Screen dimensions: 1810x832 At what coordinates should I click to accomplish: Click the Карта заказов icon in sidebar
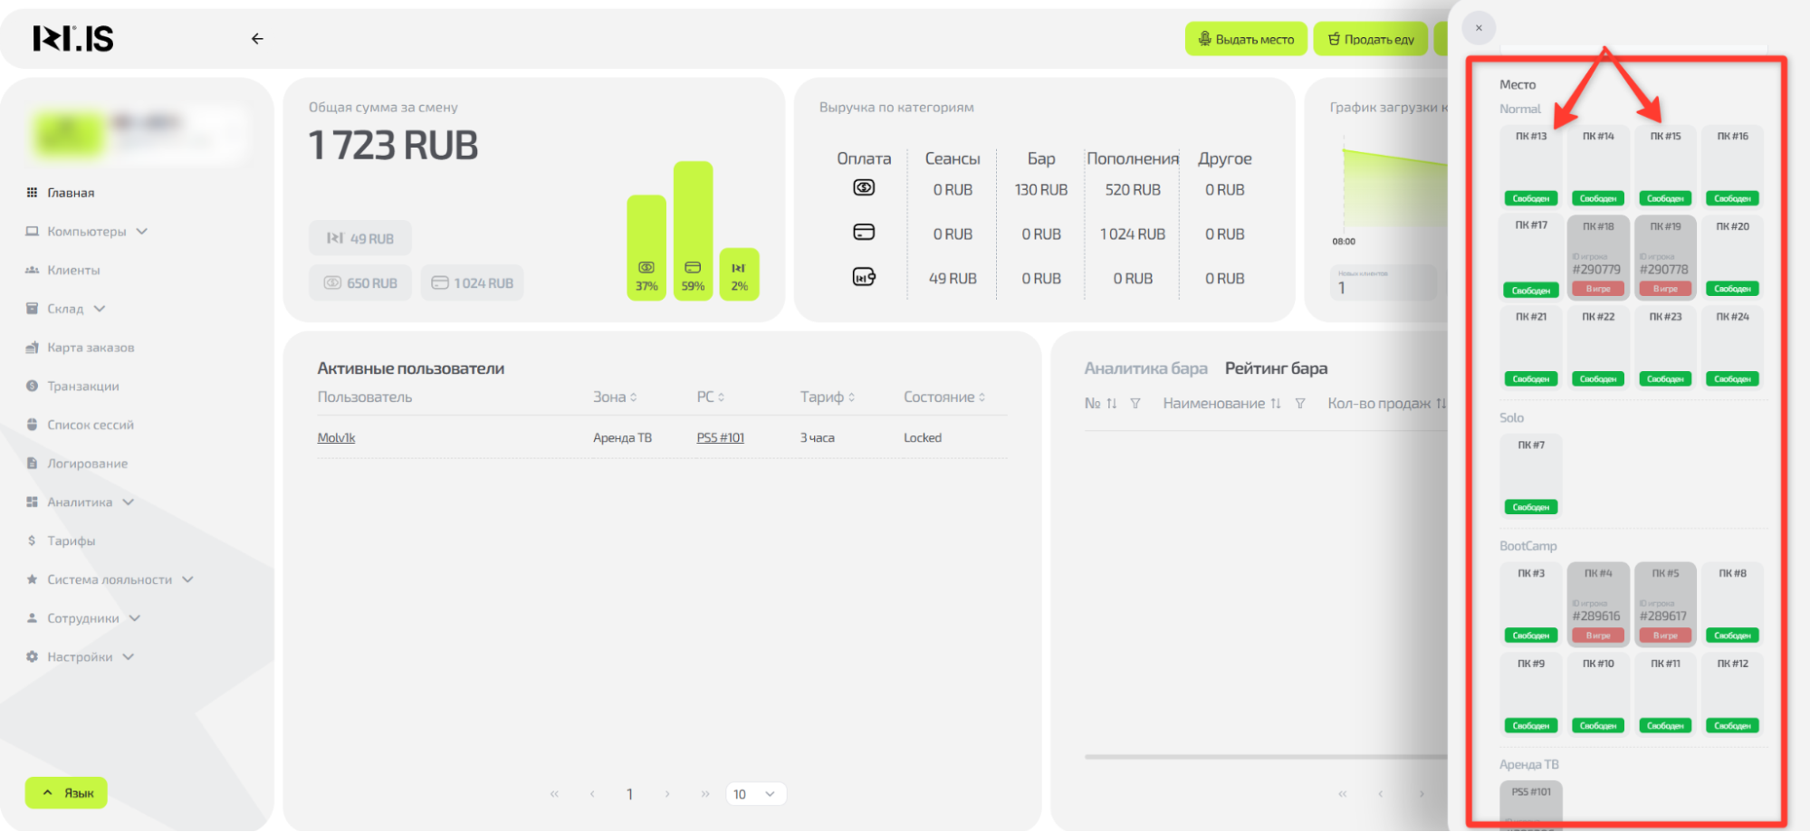[x=32, y=348]
